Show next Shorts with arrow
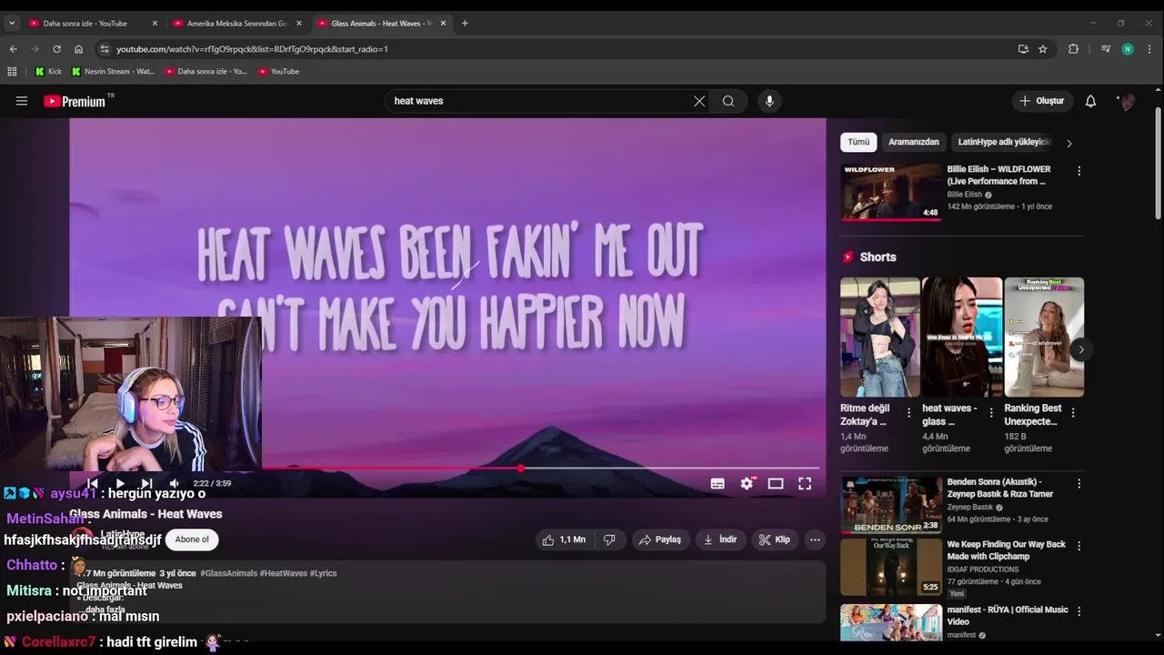The image size is (1164, 655). [1080, 349]
